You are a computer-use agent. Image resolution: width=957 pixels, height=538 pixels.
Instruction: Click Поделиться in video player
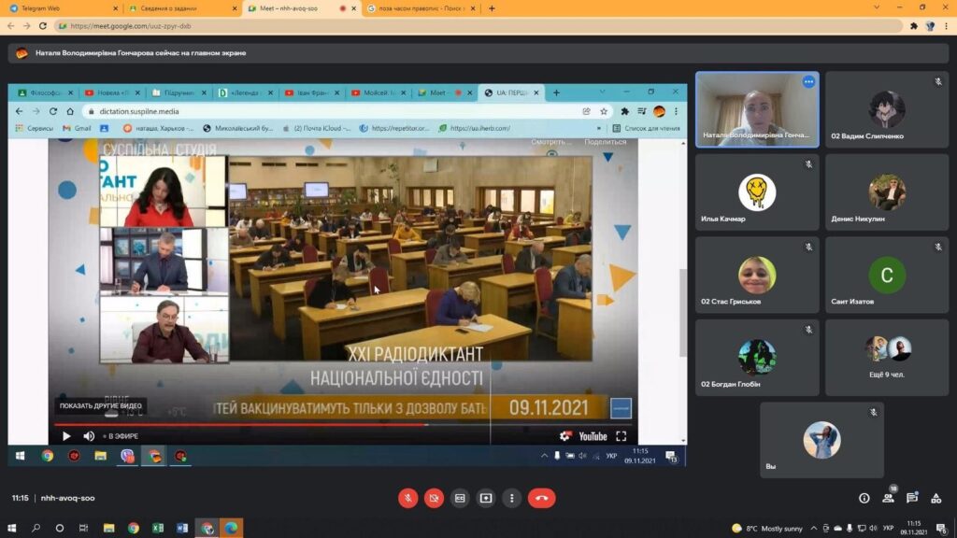pyautogui.click(x=606, y=142)
